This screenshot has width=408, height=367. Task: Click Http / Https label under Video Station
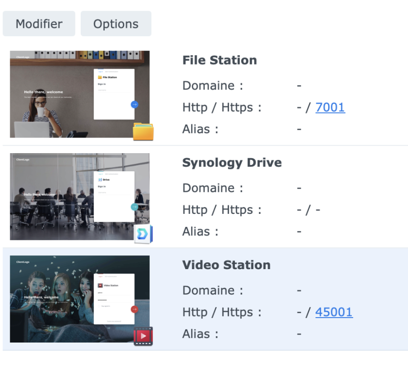tap(222, 312)
